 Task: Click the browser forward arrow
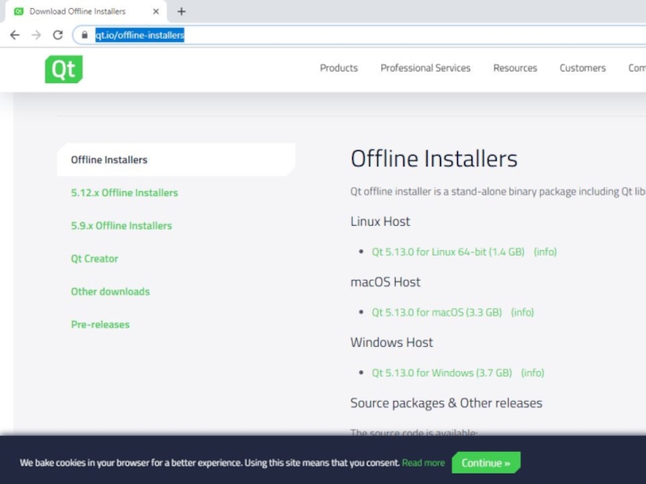(x=36, y=35)
